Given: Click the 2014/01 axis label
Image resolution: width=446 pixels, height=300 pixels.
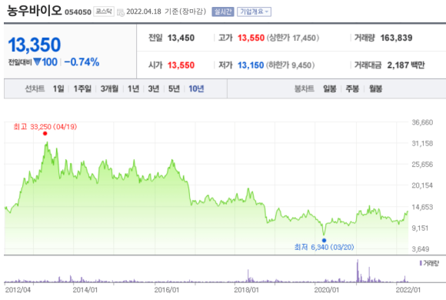Looking at the screenshot, I should tap(85, 290).
